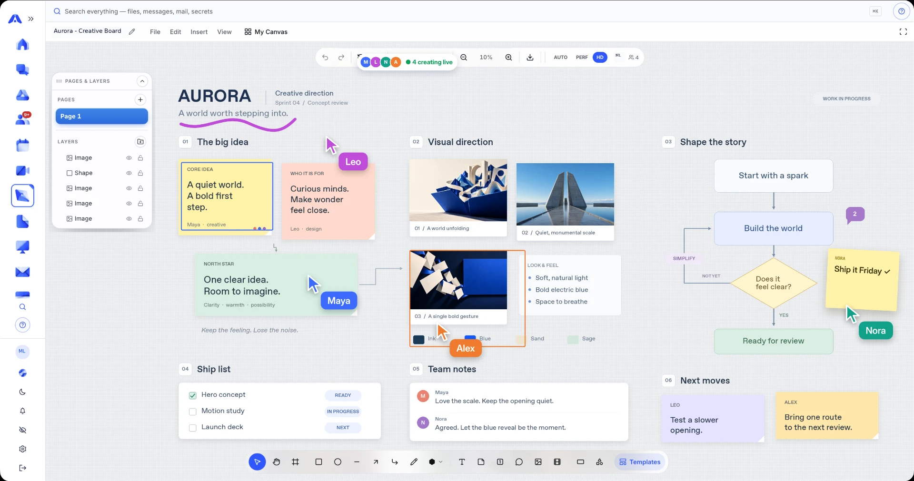Open My Canvas
This screenshot has height=481, width=914.
point(266,32)
